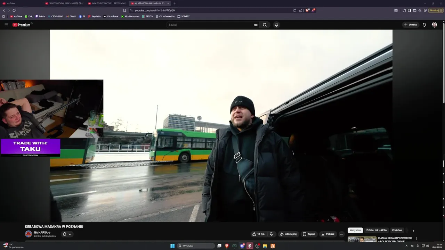Go back in browser history
The width and height of the screenshot is (445, 250).
[4, 10]
